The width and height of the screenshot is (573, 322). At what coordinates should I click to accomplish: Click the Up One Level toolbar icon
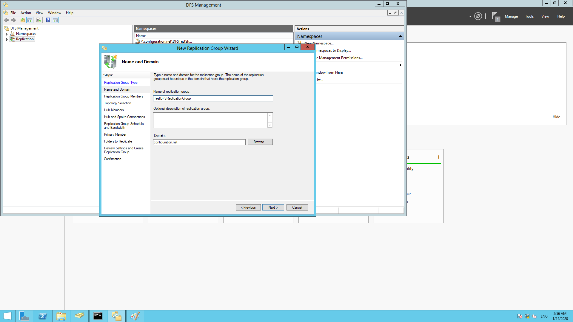point(23,20)
